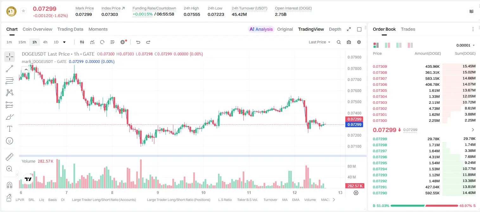Expand the timeframe interval dropdown arrow
Image resolution: width=480 pixels, height=212 pixels.
click(x=64, y=42)
